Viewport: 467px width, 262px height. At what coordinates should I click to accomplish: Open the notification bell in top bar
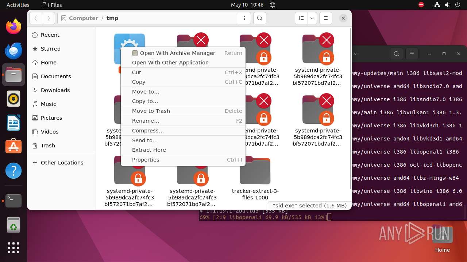click(273, 5)
